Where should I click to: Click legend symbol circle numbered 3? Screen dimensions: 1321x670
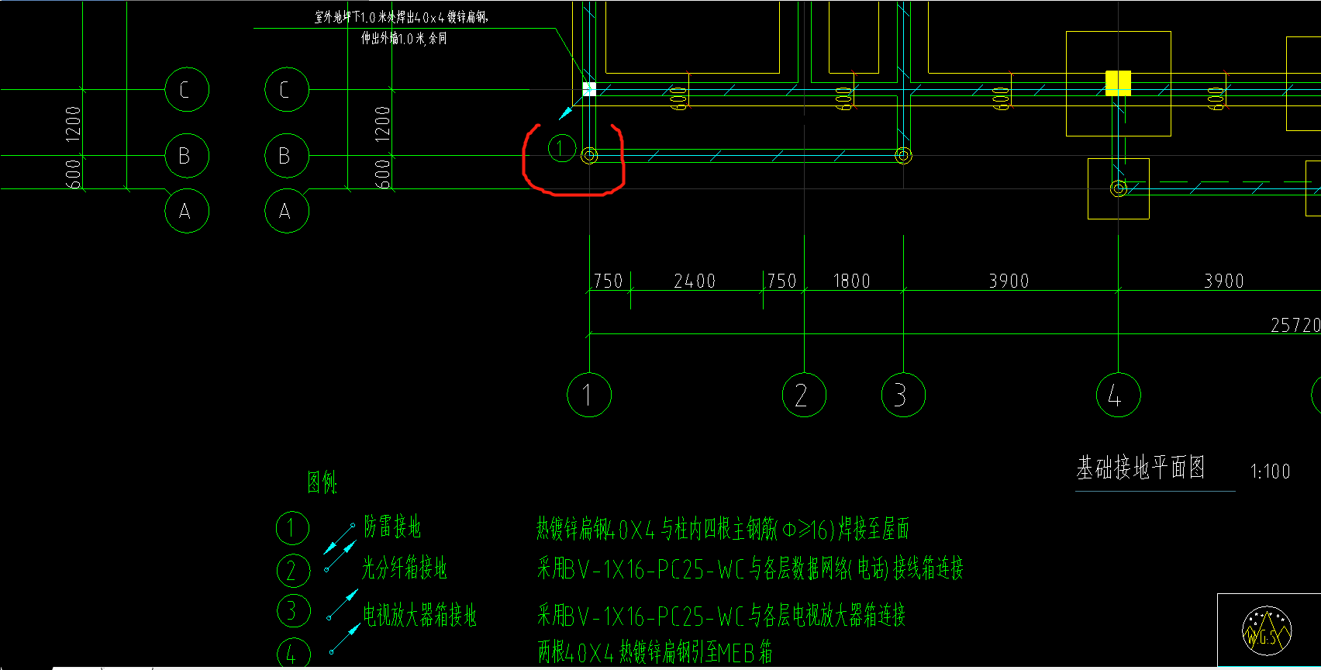click(293, 611)
